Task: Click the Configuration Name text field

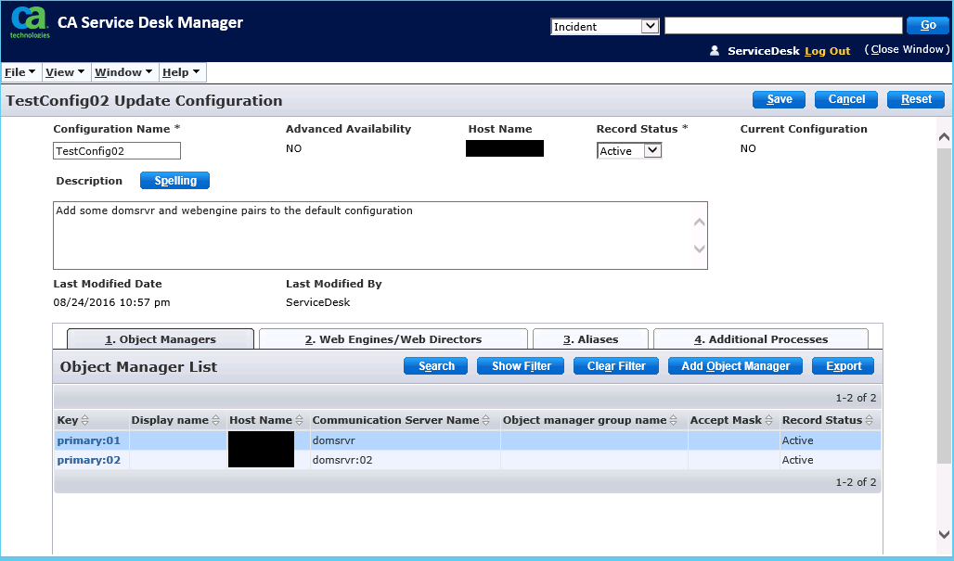Action: pyautogui.click(x=116, y=150)
